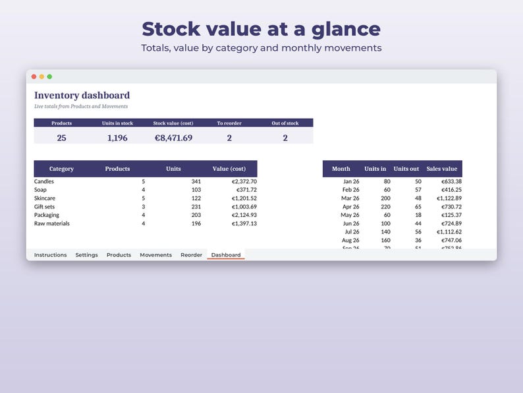This screenshot has width=523, height=393.
Task: Click the subtitle 'Live totals from Products and Movements'
Action: point(81,106)
